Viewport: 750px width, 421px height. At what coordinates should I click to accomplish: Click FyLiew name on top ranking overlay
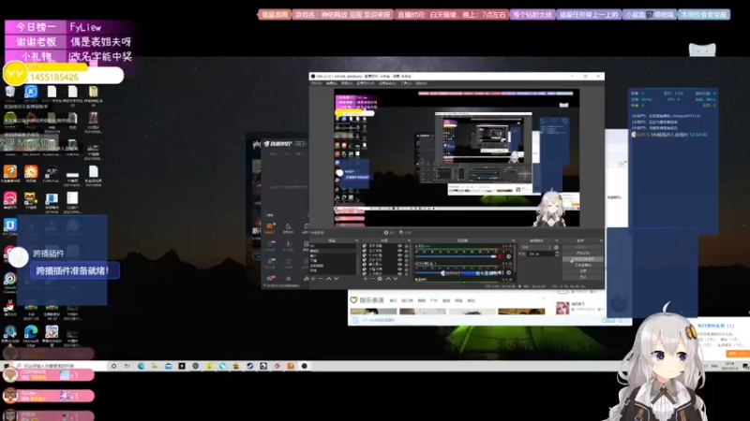pos(85,27)
